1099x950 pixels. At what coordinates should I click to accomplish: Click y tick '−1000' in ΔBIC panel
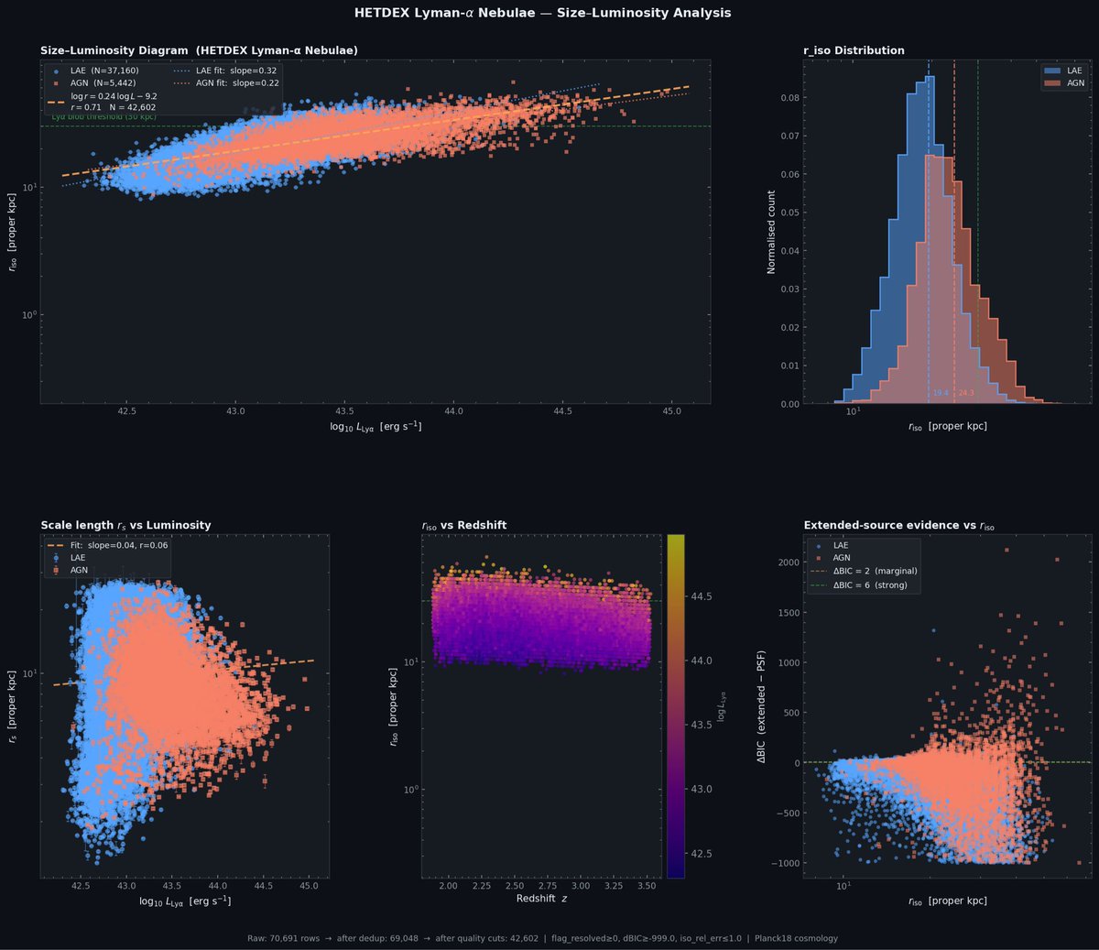tap(783, 863)
